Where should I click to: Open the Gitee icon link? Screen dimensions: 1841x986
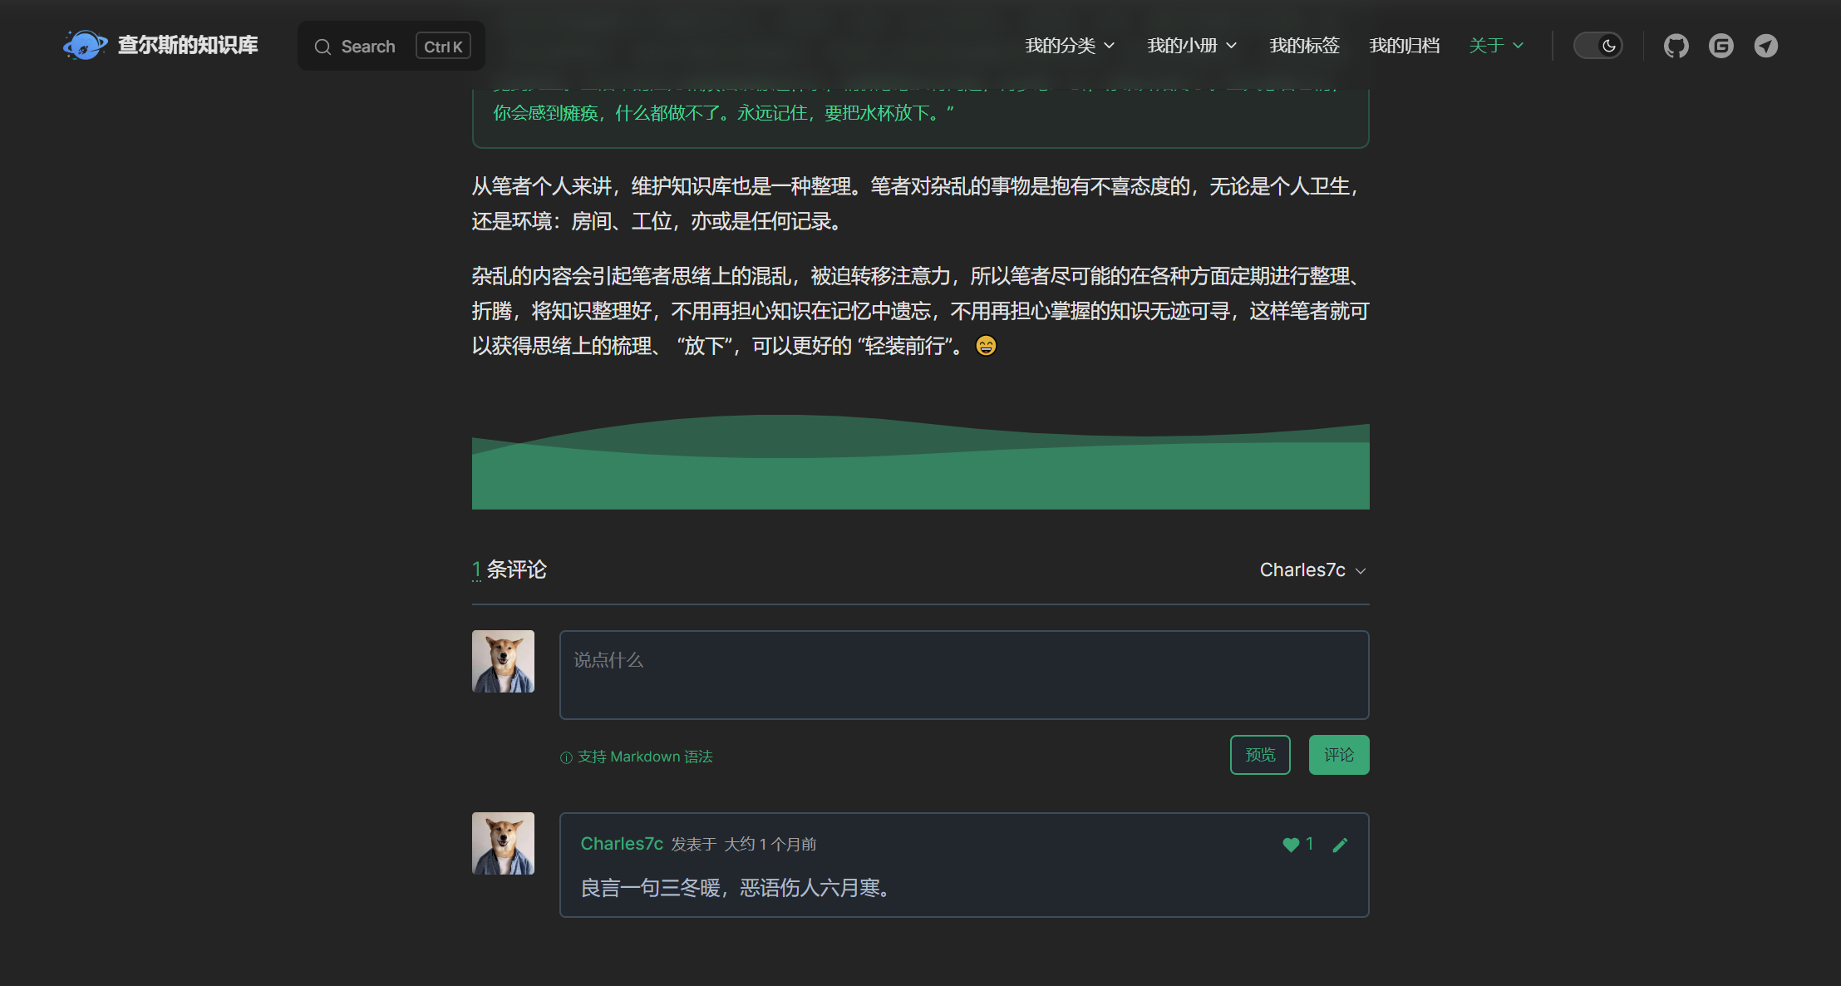(1720, 46)
